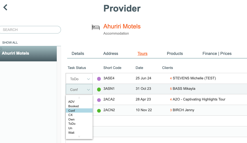The image size is (247, 143).
Task: Click A2O - Captivating Highlights Tour
Action: point(199,99)
